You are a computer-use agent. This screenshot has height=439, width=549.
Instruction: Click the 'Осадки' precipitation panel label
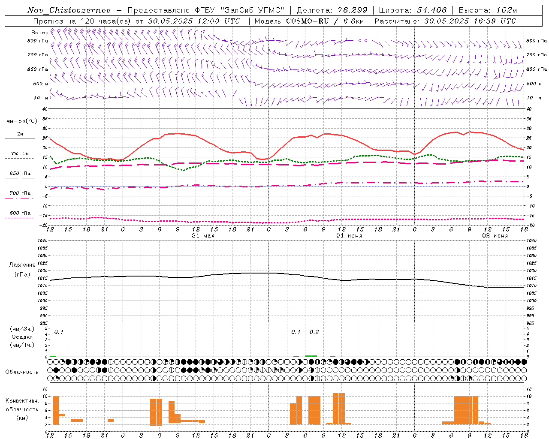tap(22, 337)
